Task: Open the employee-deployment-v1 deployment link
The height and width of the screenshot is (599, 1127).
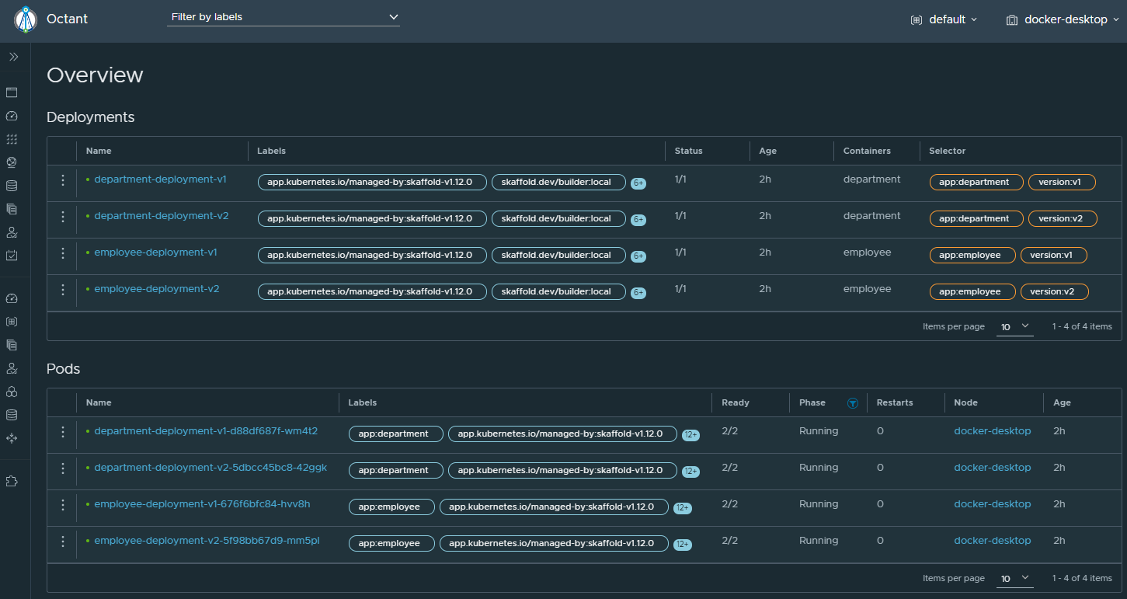Action: point(155,252)
